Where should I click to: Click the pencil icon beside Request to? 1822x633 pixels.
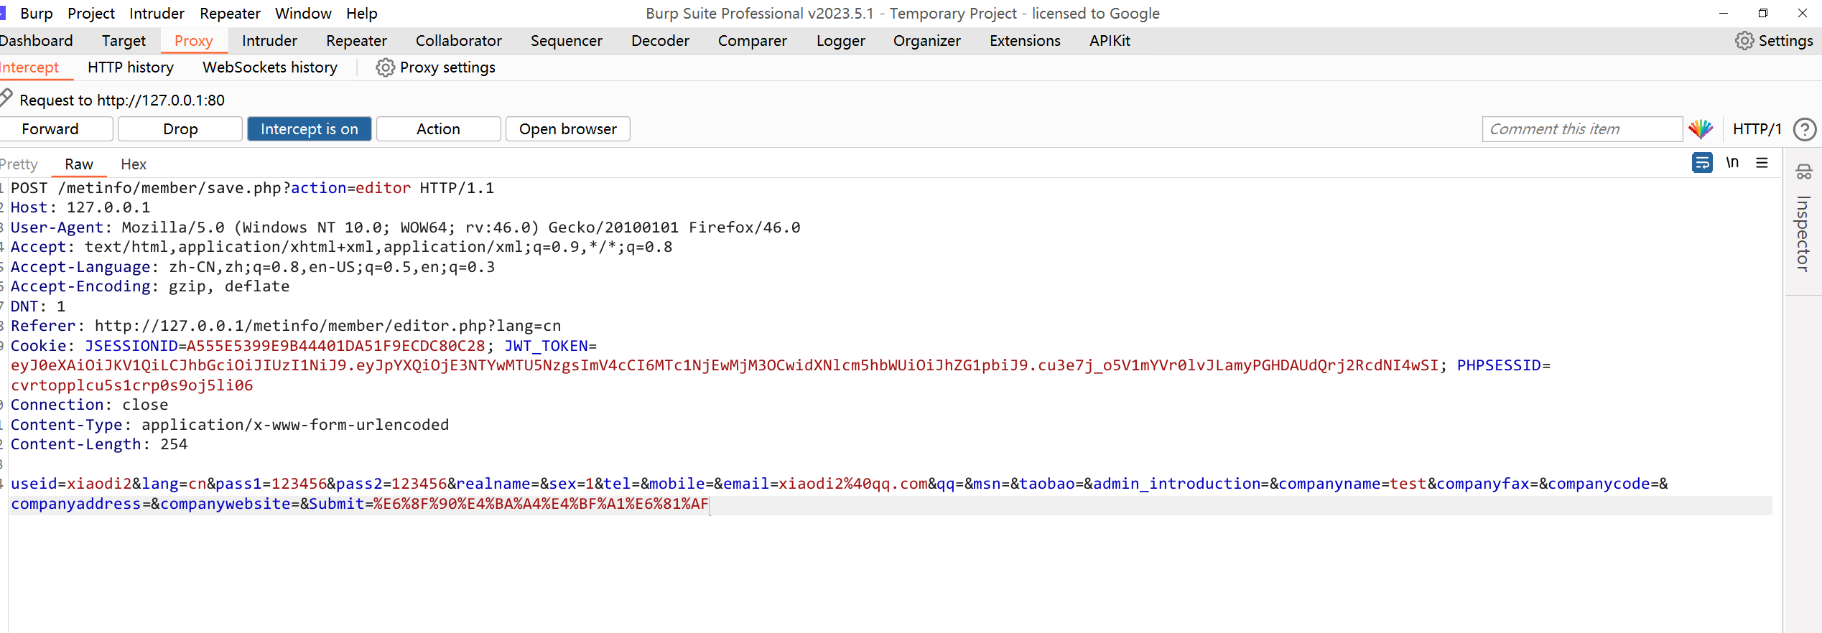(6, 97)
